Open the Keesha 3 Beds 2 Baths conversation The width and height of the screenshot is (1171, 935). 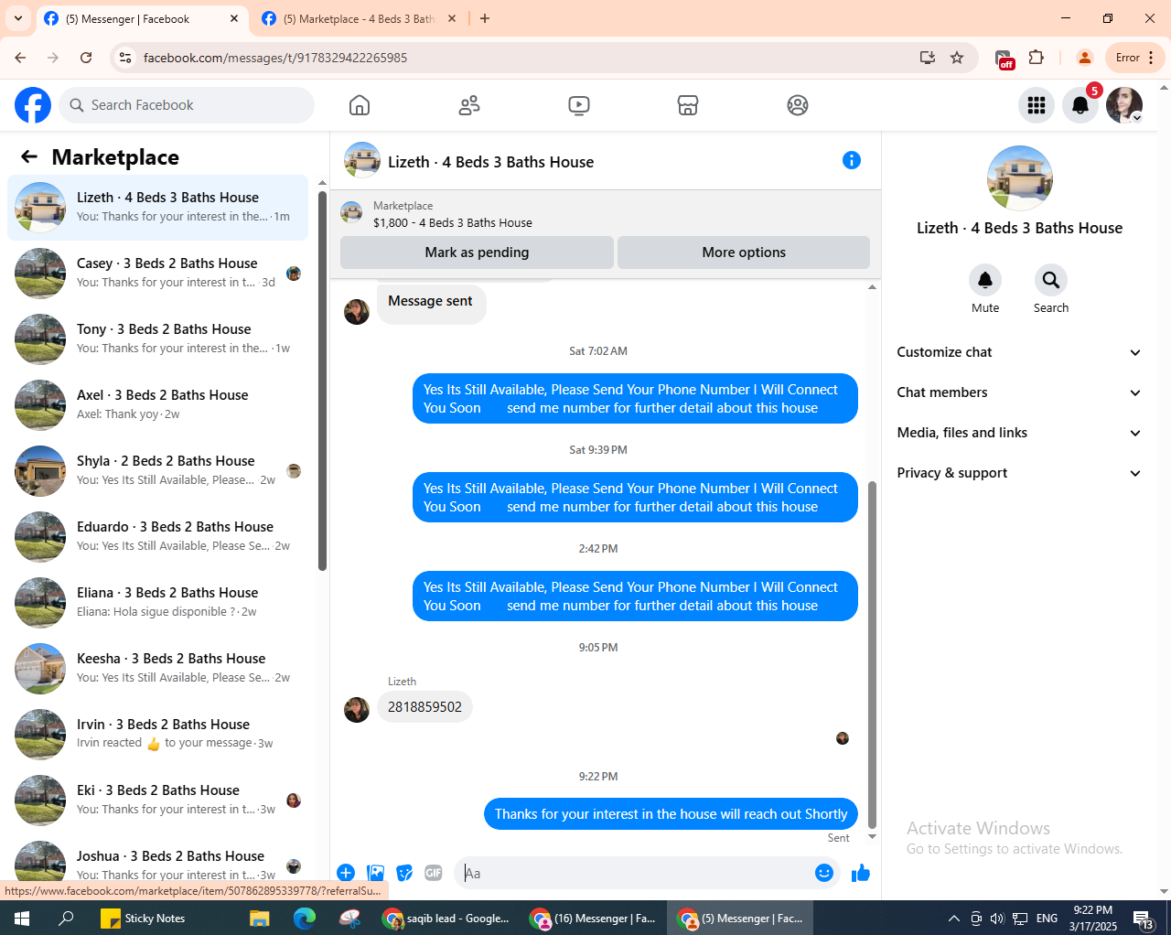pyautogui.click(x=157, y=669)
